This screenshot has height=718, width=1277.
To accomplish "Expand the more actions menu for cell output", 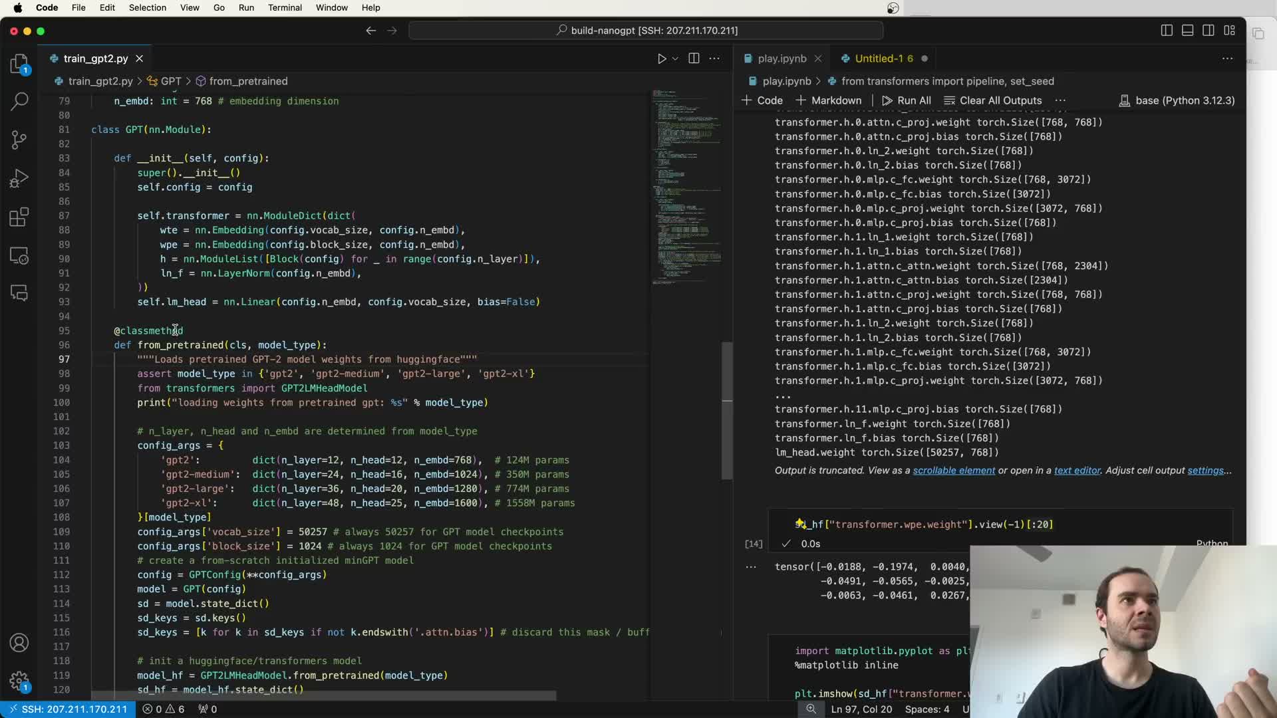I will pos(751,567).
